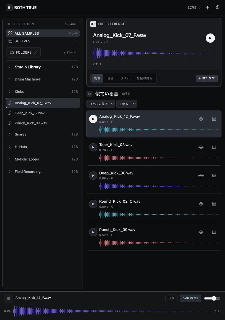Click target icon for Punch_Kick_09.wav
This screenshot has height=320, width=225.
click(x=201, y=232)
